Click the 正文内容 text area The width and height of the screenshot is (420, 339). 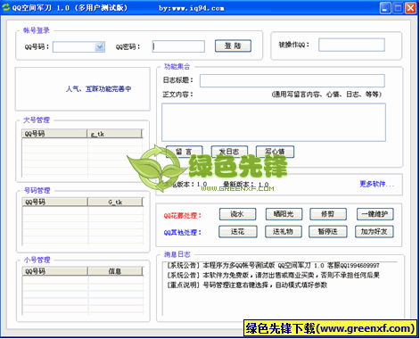(274, 122)
